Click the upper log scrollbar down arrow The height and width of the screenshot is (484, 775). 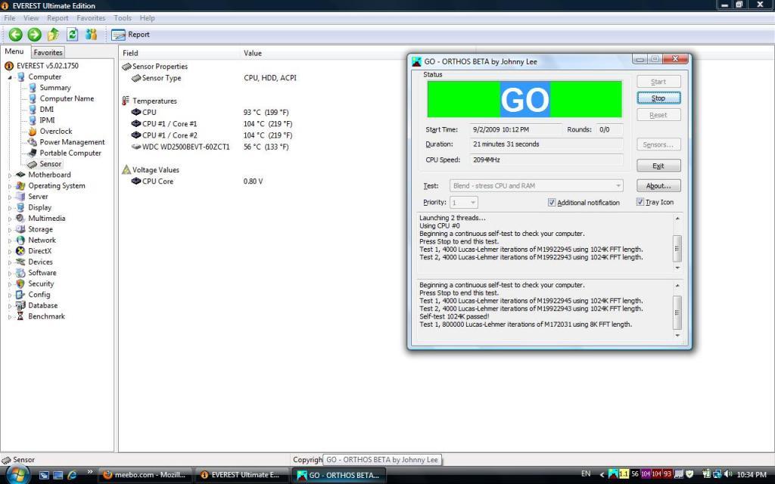click(x=677, y=268)
